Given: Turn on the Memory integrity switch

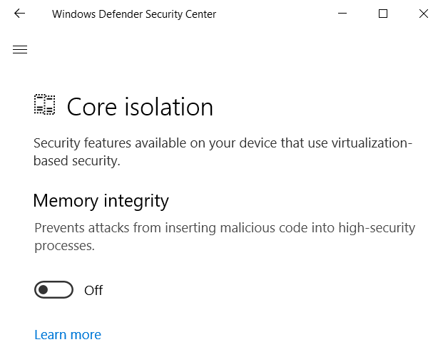Looking at the screenshot, I should (x=54, y=289).
